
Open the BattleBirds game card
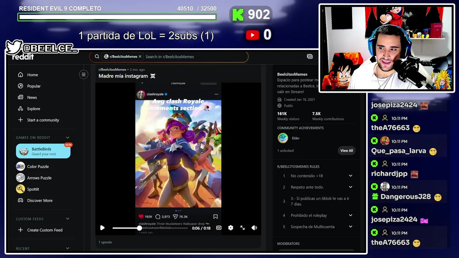click(x=43, y=151)
